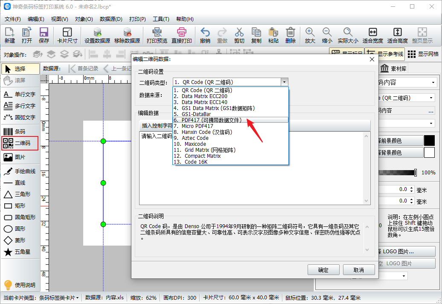Select the 手绘曲线 drawing tool
Image resolution: width=442 pixels, height=304 pixels.
(x=19, y=171)
